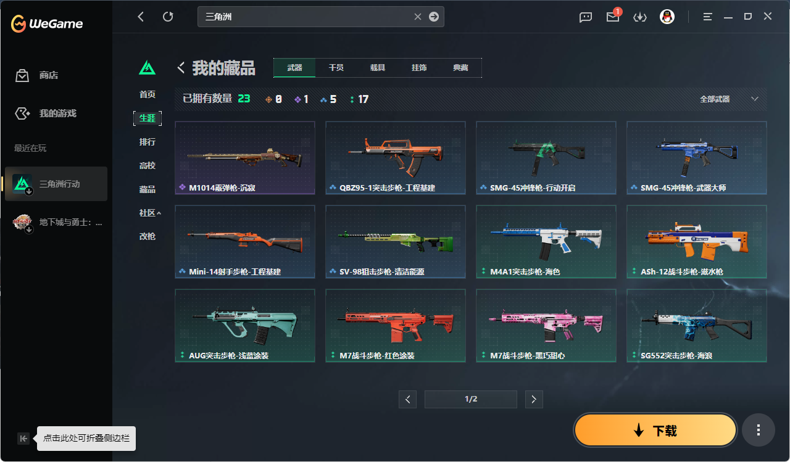Image resolution: width=790 pixels, height=462 pixels.
Task: Select 地下城与勇士 in recent games
Action: point(56,223)
